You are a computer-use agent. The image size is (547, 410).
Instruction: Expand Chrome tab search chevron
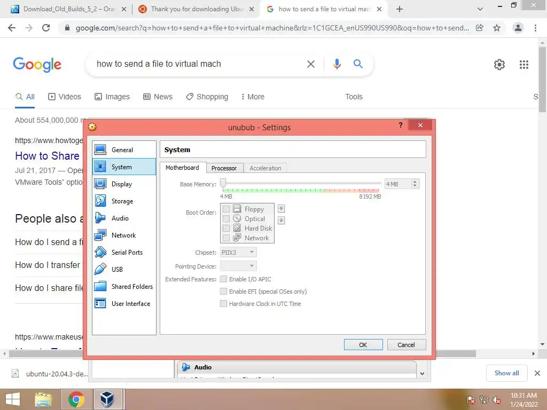pyautogui.click(x=480, y=9)
